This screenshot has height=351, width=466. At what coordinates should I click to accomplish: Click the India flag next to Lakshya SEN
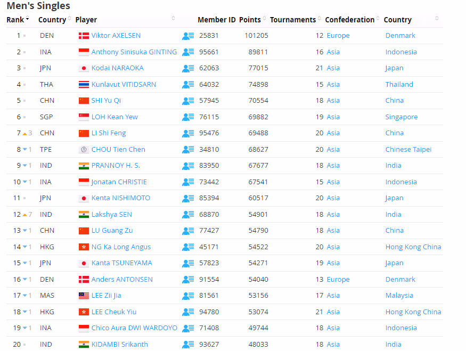[x=84, y=215]
